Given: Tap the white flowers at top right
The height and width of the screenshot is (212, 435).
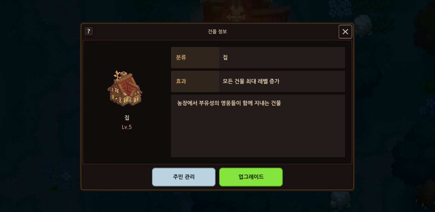Looking at the screenshot, I should pos(340,9).
